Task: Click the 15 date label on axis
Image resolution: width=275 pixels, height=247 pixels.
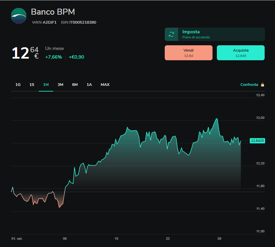Action: tap(117, 238)
